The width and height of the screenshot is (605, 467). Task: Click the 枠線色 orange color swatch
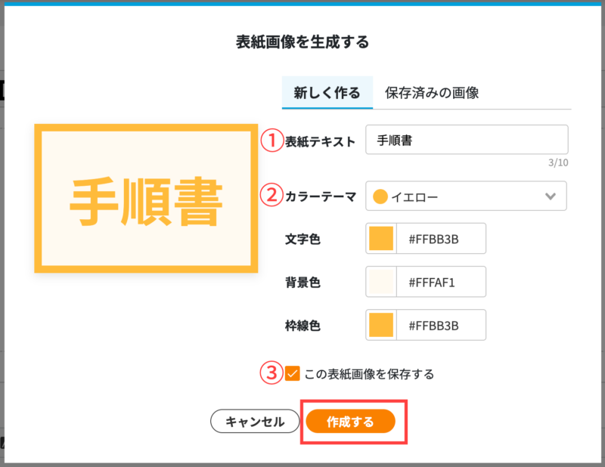[383, 325]
